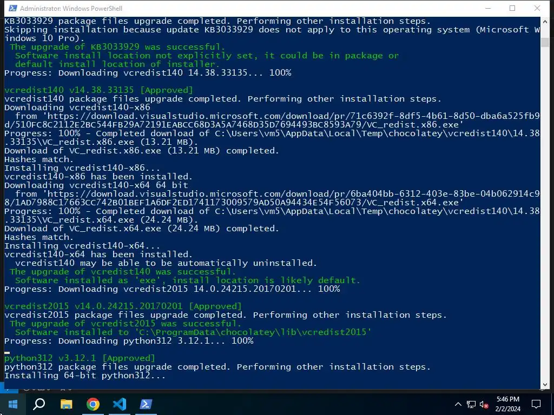Click 'The upgrade of KB3033929 was successful.'
Screen dimensions: 554x415
[117, 47]
